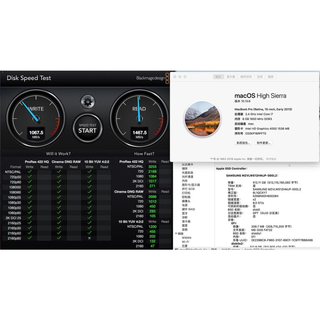The width and height of the screenshot is (320, 320).
Task: Switch to the 储存空间 tab
Action: pos(246,77)
